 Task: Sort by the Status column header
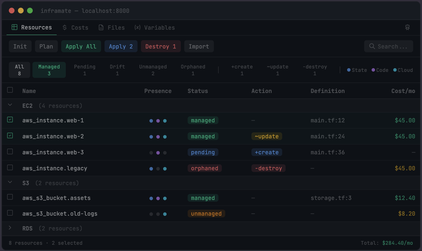pyautogui.click(x=198, y=91)
